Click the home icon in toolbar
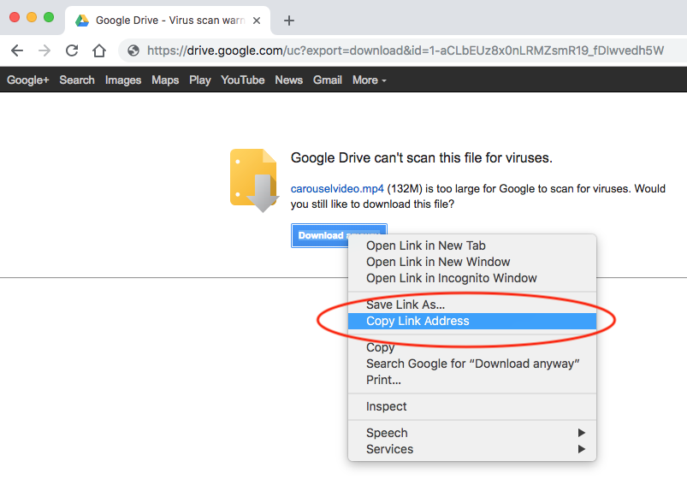The height and width of the screenshot is (491, 687). tap(99, 50)
